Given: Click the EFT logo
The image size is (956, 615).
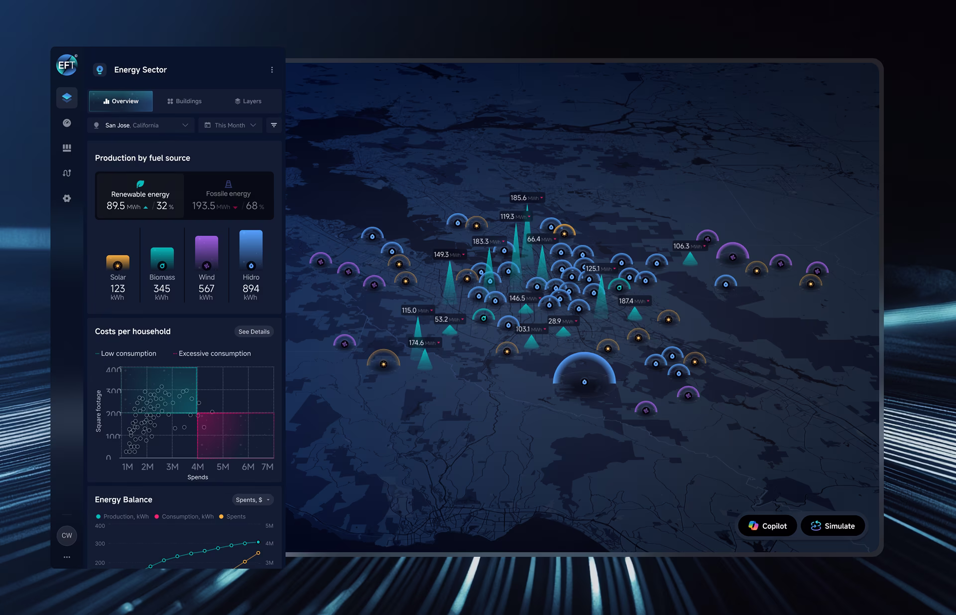Looking at the screenshot, I should (x=66, y=65).
